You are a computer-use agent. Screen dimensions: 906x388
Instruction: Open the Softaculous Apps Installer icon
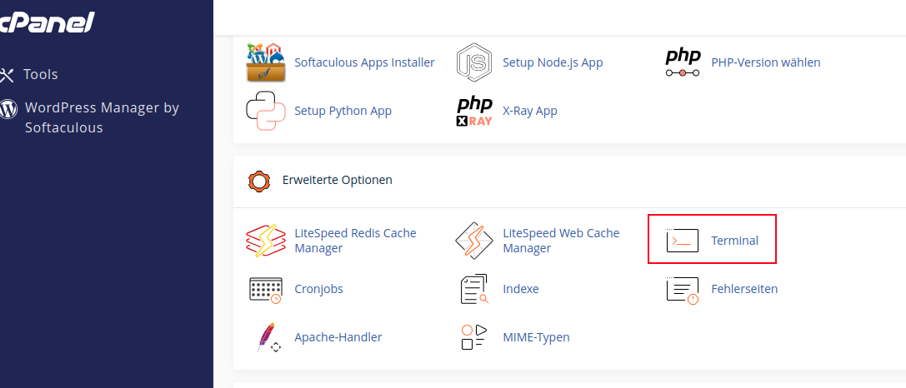coord(266,62)
